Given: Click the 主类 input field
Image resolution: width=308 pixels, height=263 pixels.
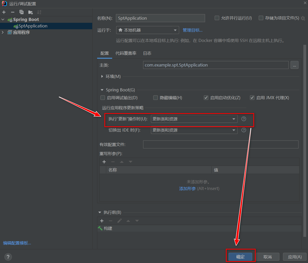Looking at the screenshot, I should click(216, 65).
